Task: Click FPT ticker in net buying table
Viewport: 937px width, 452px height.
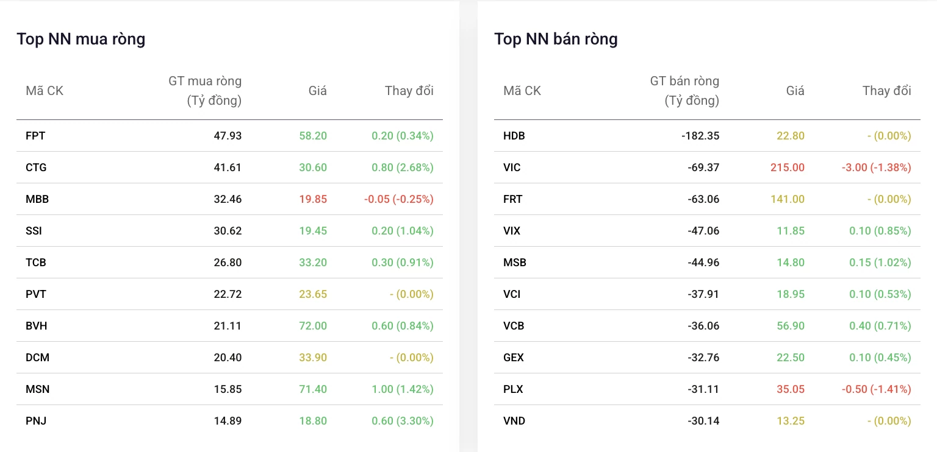Action: (x=35, y=136)
